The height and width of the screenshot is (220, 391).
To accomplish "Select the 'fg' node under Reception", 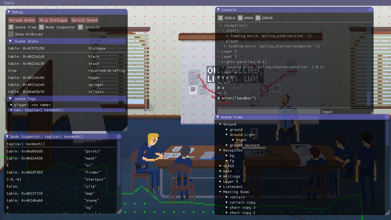I will click(232, 161).
